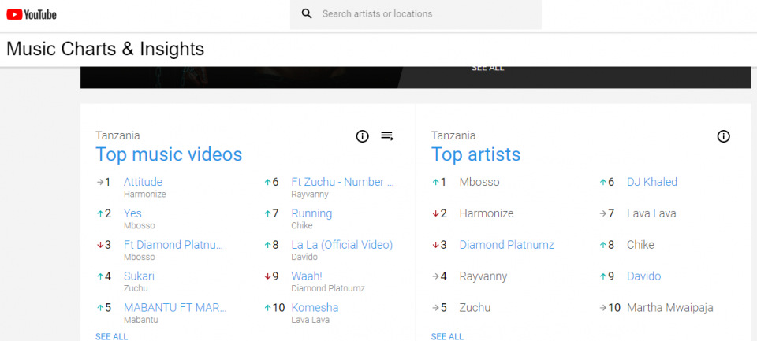
Task: Open the Komesha video by Lava Lava
Action: [x=315, y=308]
